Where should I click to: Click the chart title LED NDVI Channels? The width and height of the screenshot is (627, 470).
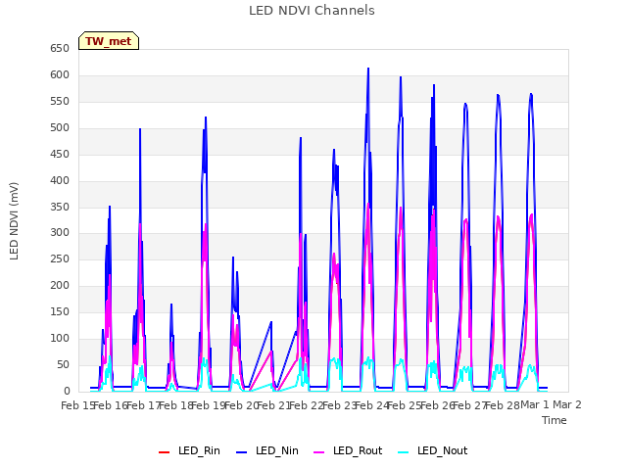pos(312,11)
